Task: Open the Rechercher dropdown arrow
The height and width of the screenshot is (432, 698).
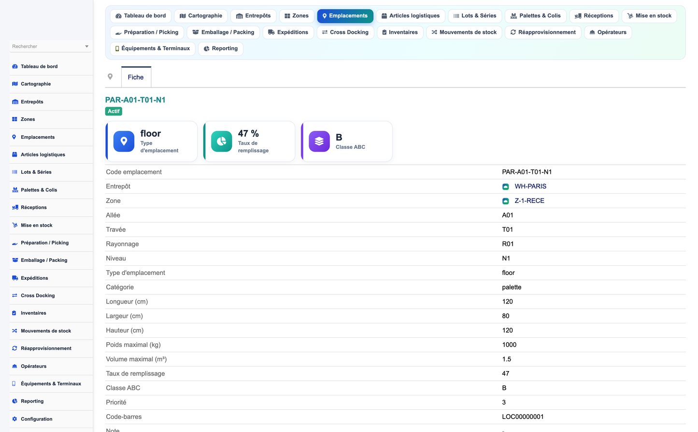Action: pyautogui.click(x=87, y=46)
